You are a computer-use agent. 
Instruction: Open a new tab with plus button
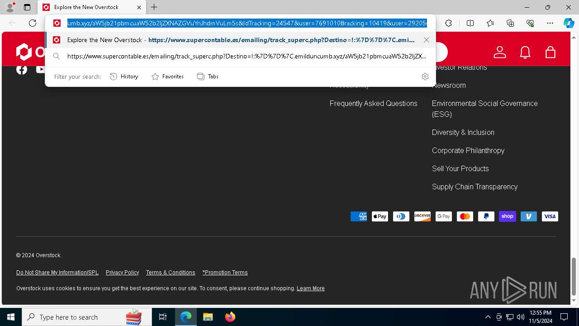click(154, 7)
